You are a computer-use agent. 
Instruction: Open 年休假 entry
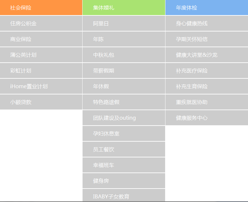point(124,86)
